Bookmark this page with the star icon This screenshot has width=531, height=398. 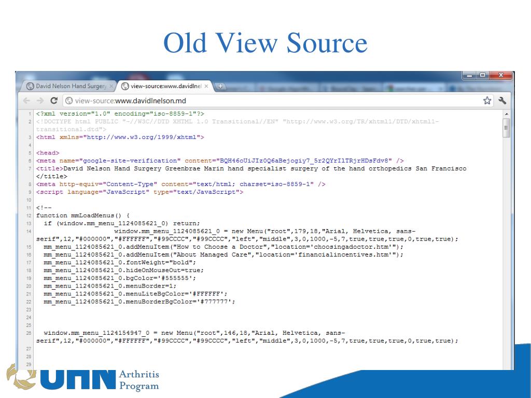tap(487, 100)
